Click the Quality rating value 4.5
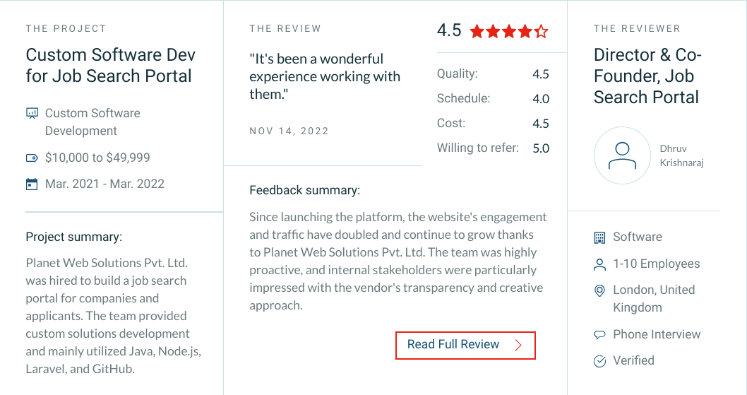The height and width of the screenshot is (395, 747). point(541,74)
